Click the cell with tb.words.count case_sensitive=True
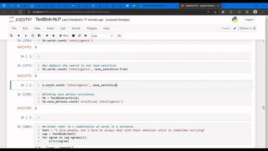This screenshot has height=151, width=268. coord(142,67)
